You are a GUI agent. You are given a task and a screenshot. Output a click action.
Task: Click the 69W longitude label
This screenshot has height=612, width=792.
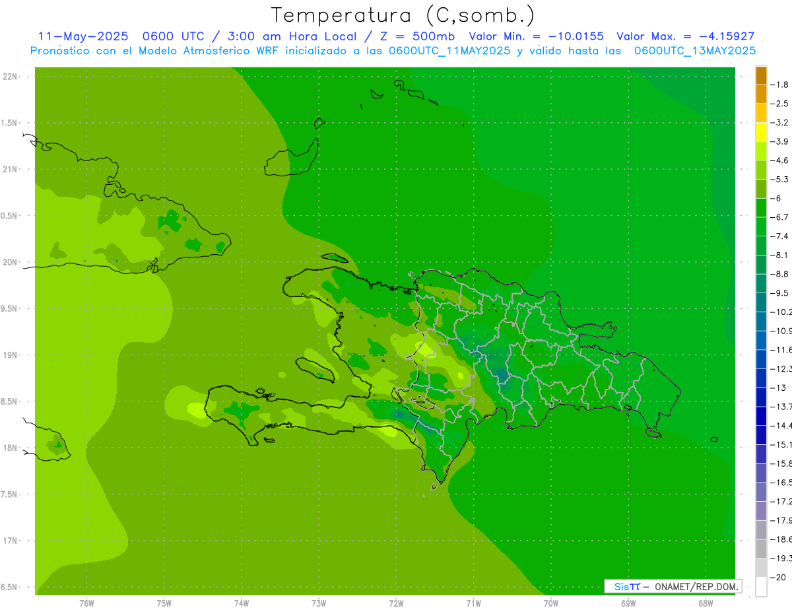(x=628, y=603)
